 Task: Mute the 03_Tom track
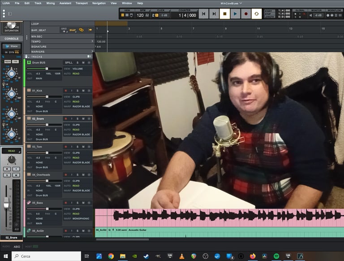point(83,147)
